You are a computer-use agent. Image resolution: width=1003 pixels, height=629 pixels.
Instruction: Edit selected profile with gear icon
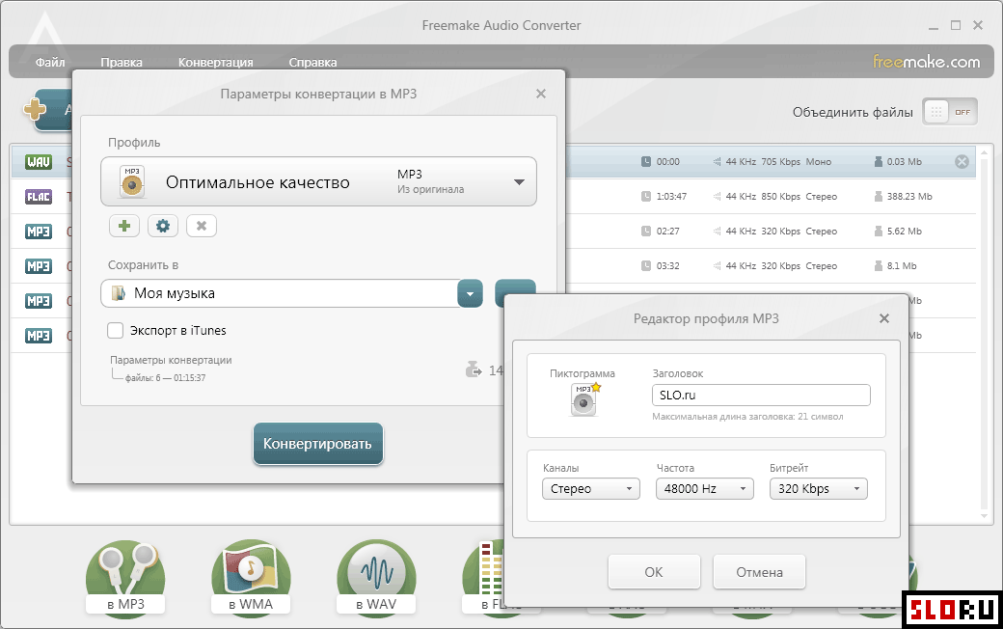pos(163,226)
